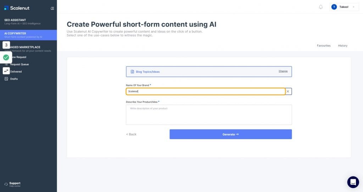Open the chat support bubble

click(353, 182)
